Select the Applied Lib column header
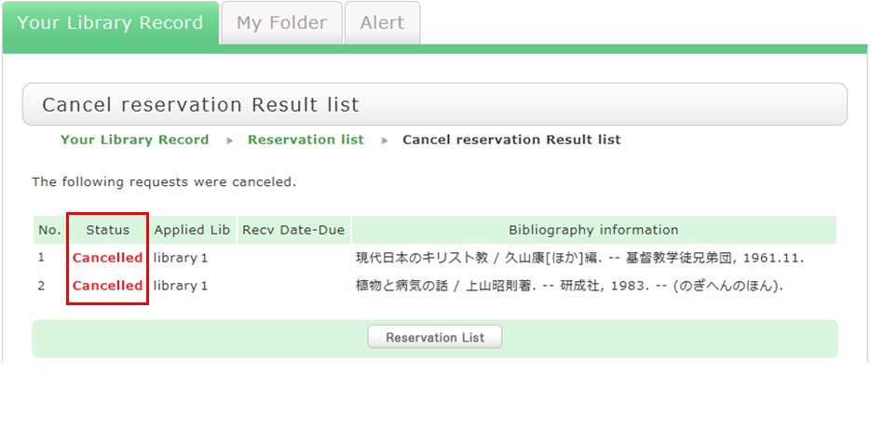The width and height of the screenshot is (871, 428). point(192,230)
